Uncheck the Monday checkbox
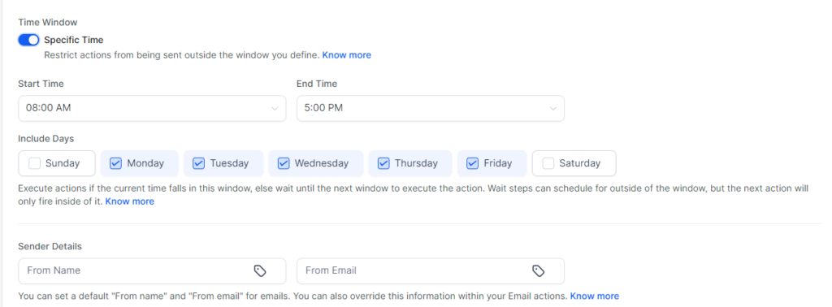The width and height of the screenshot is (832, 307). pos(115,163)
